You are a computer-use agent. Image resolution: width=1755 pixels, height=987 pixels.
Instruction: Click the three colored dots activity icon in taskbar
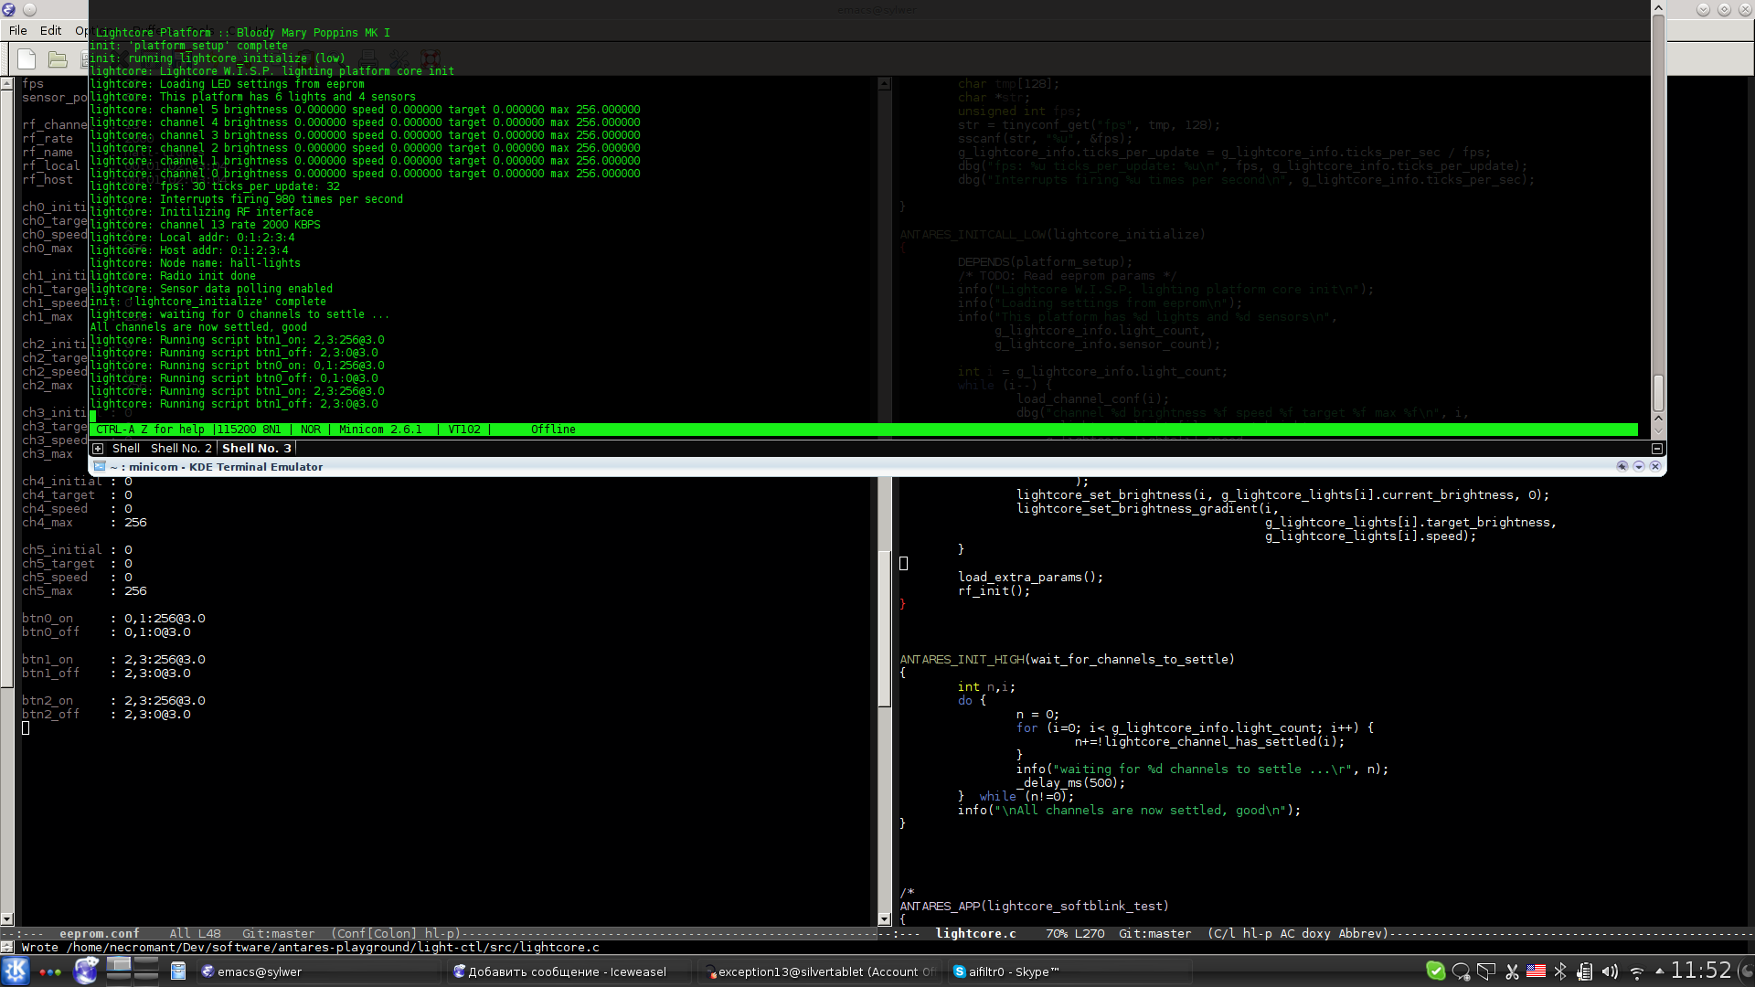[x=50, y=971]
